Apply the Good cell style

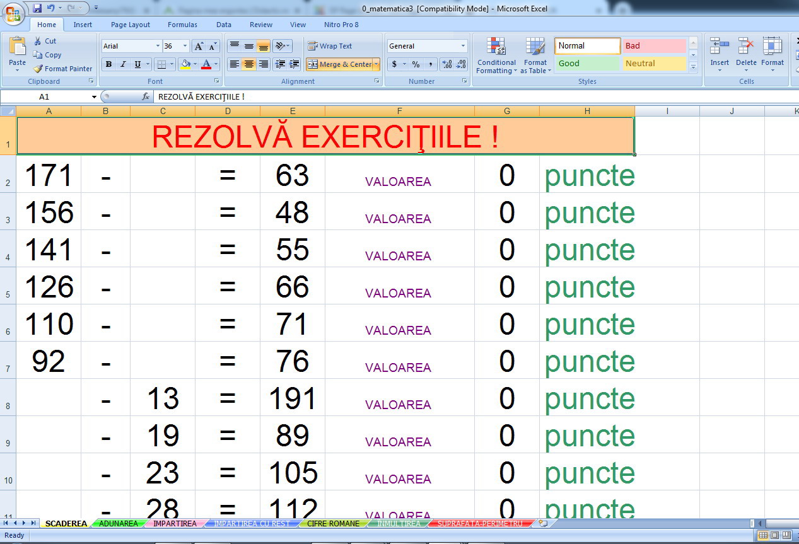point(587,64)
